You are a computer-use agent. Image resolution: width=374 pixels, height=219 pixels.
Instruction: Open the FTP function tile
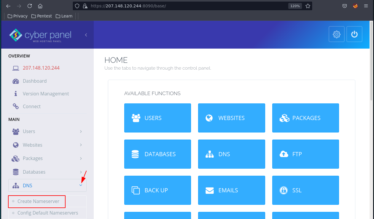click(305, 154)
